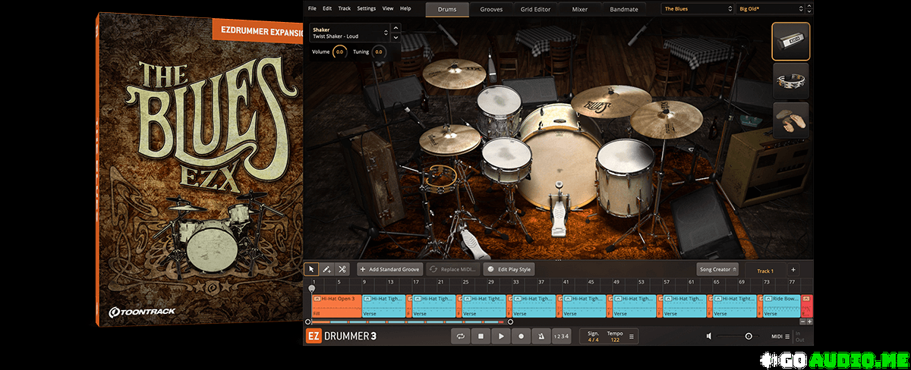Click the loop range start handle

(308, 322)
